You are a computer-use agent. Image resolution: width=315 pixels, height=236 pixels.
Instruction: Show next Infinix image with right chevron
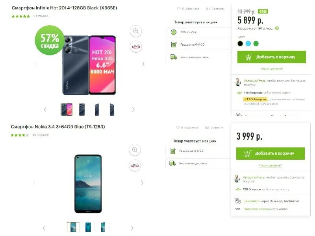[x=143, y=64]
